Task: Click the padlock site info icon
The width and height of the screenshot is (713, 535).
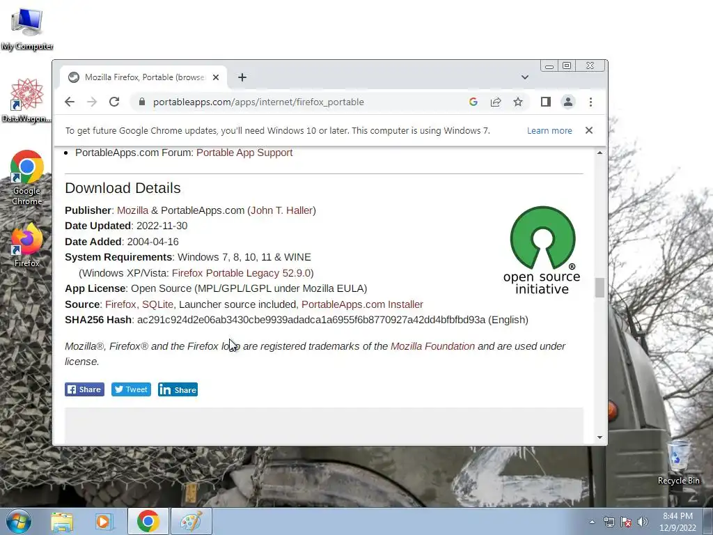Action: 142,102
